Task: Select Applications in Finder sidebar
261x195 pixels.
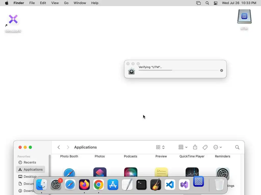Action: click(x=31, y=169)
